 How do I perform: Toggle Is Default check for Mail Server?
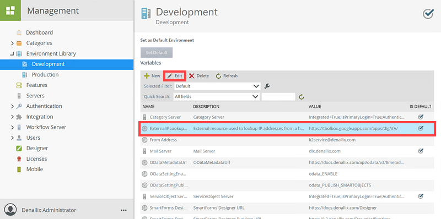(x=421, y=151)
